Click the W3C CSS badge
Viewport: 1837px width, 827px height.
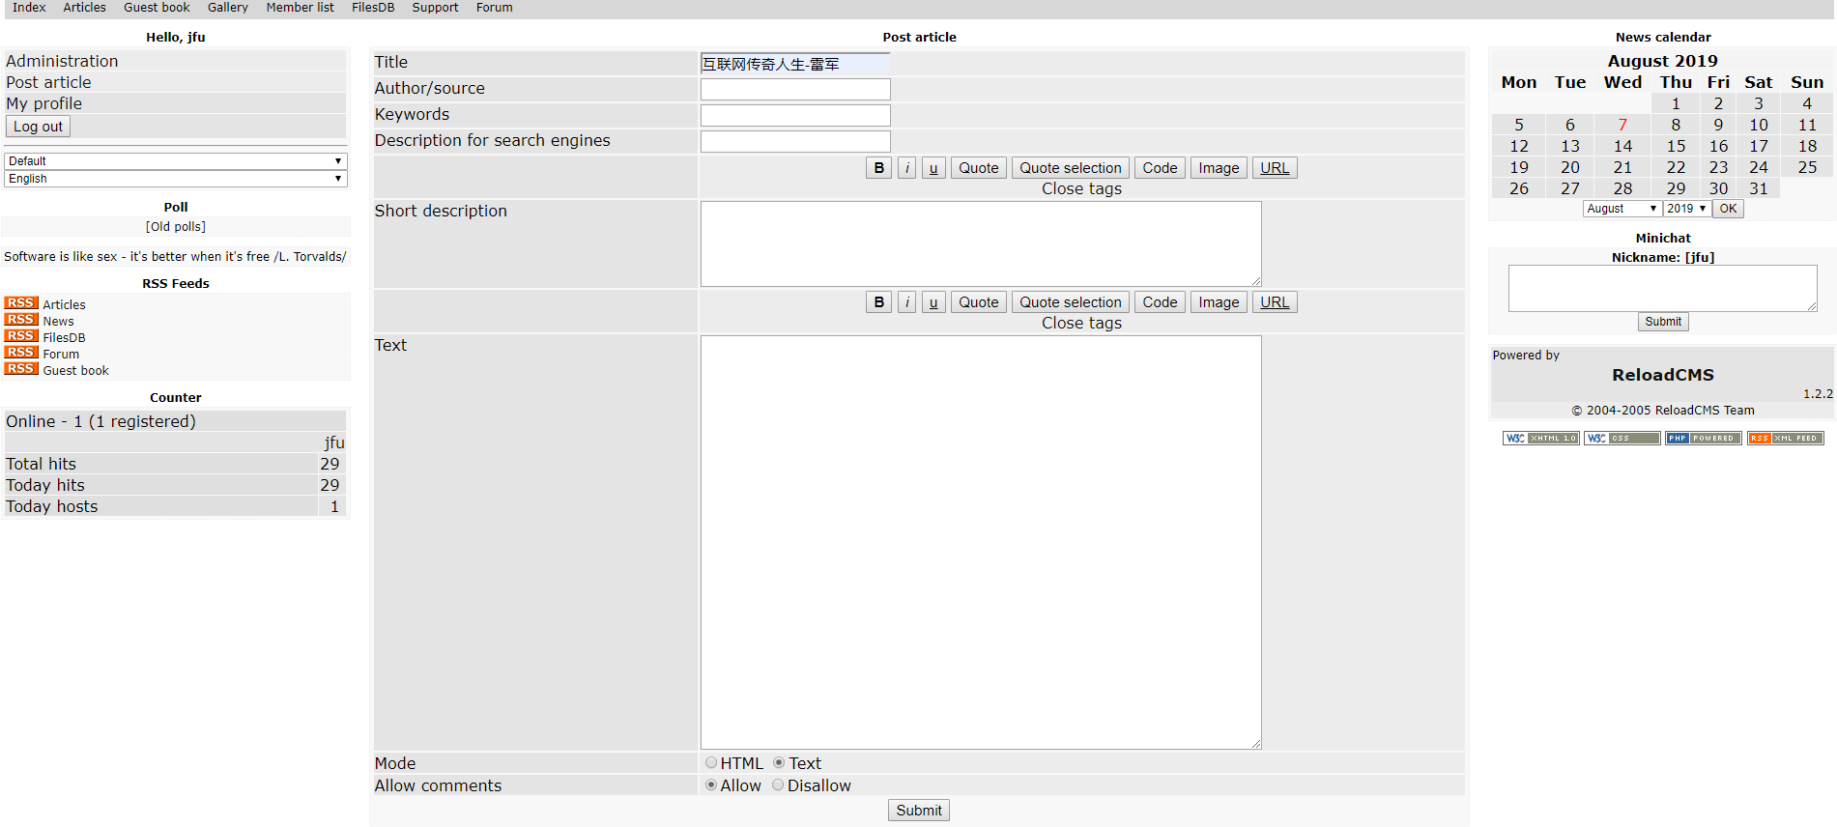tap(1622, 438)
